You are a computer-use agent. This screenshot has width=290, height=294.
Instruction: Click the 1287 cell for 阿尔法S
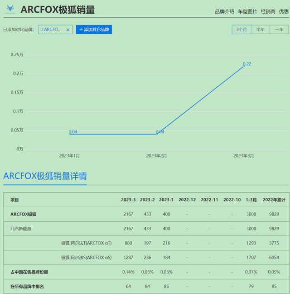pos(128,258)
